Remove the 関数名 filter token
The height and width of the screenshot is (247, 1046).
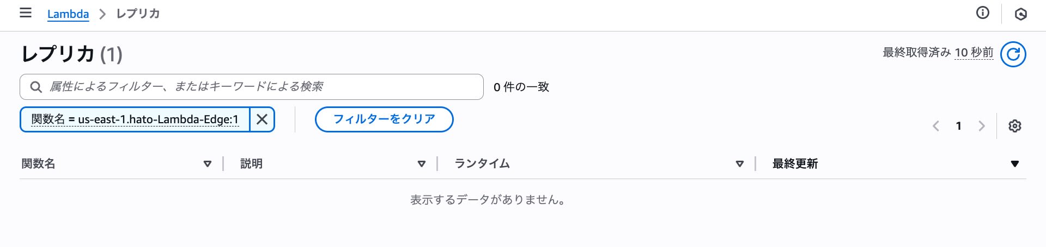click(262, 119)
